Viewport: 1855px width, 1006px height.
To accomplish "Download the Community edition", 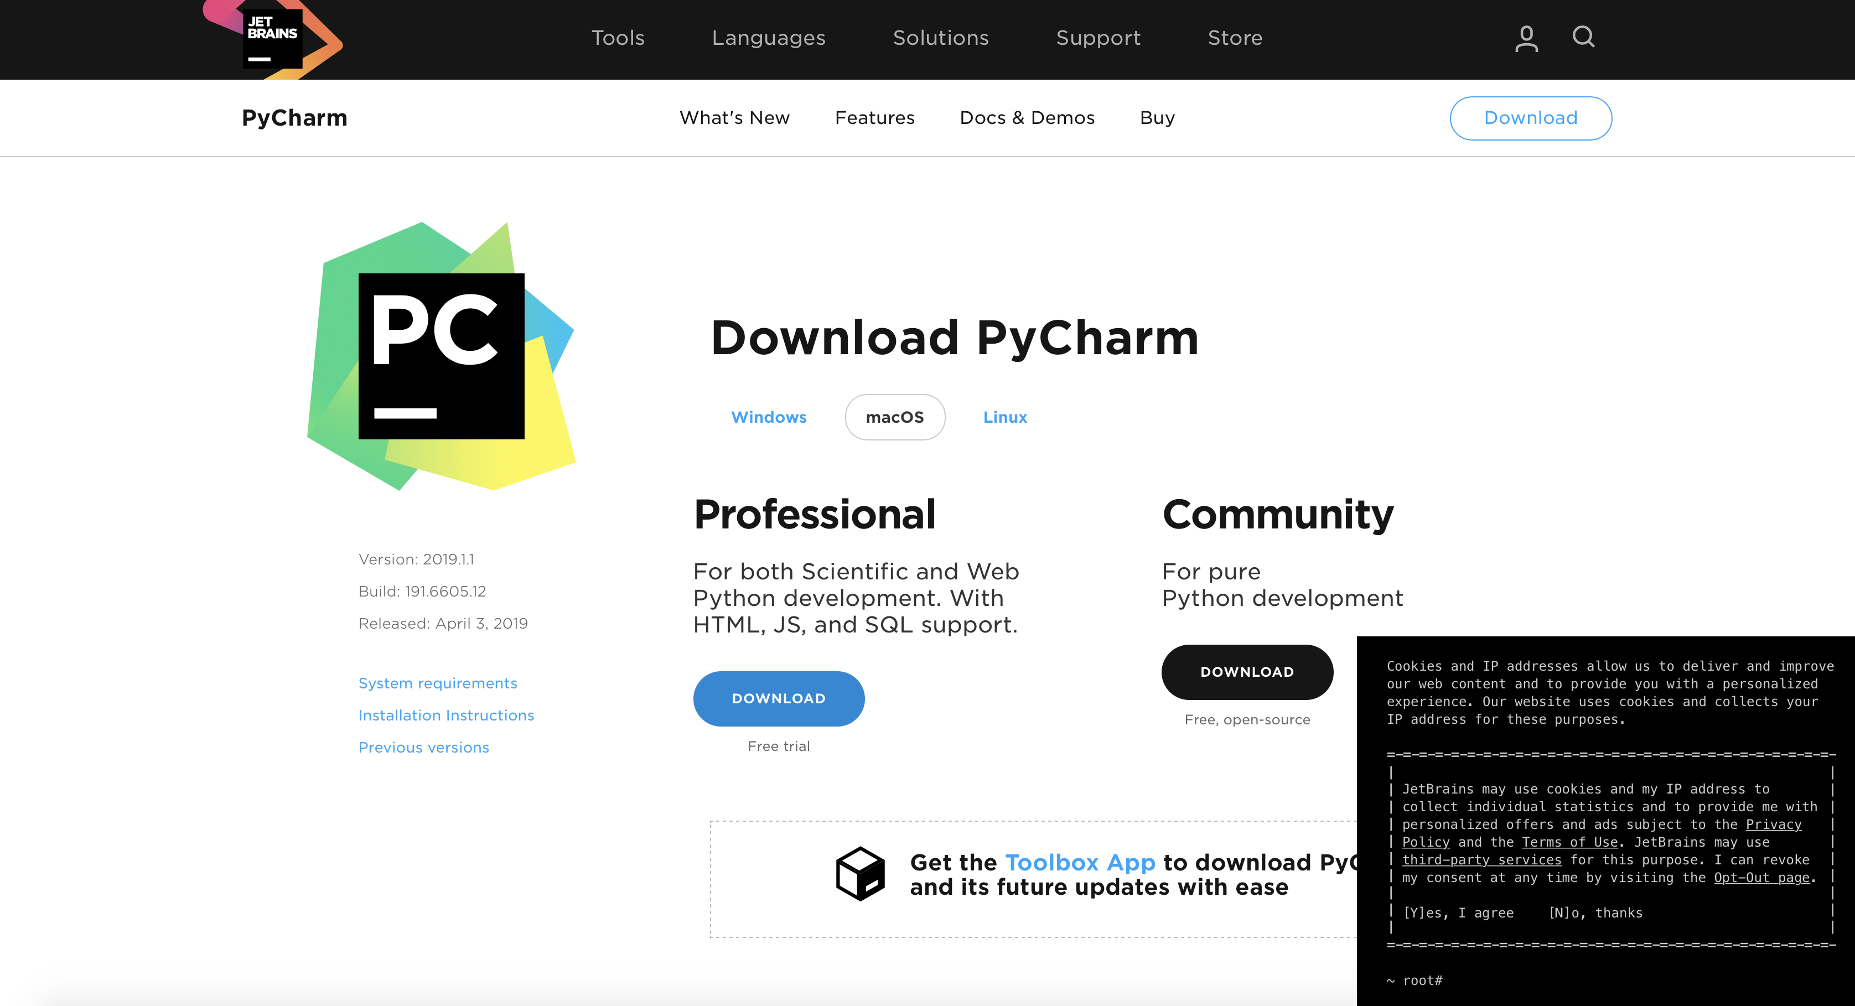I will tap(1246, 672).
